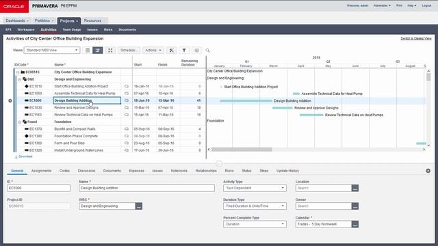Open the Risks page in navigation bar
This screenshot has width=438, height=246.
click(x=108, y=29)
